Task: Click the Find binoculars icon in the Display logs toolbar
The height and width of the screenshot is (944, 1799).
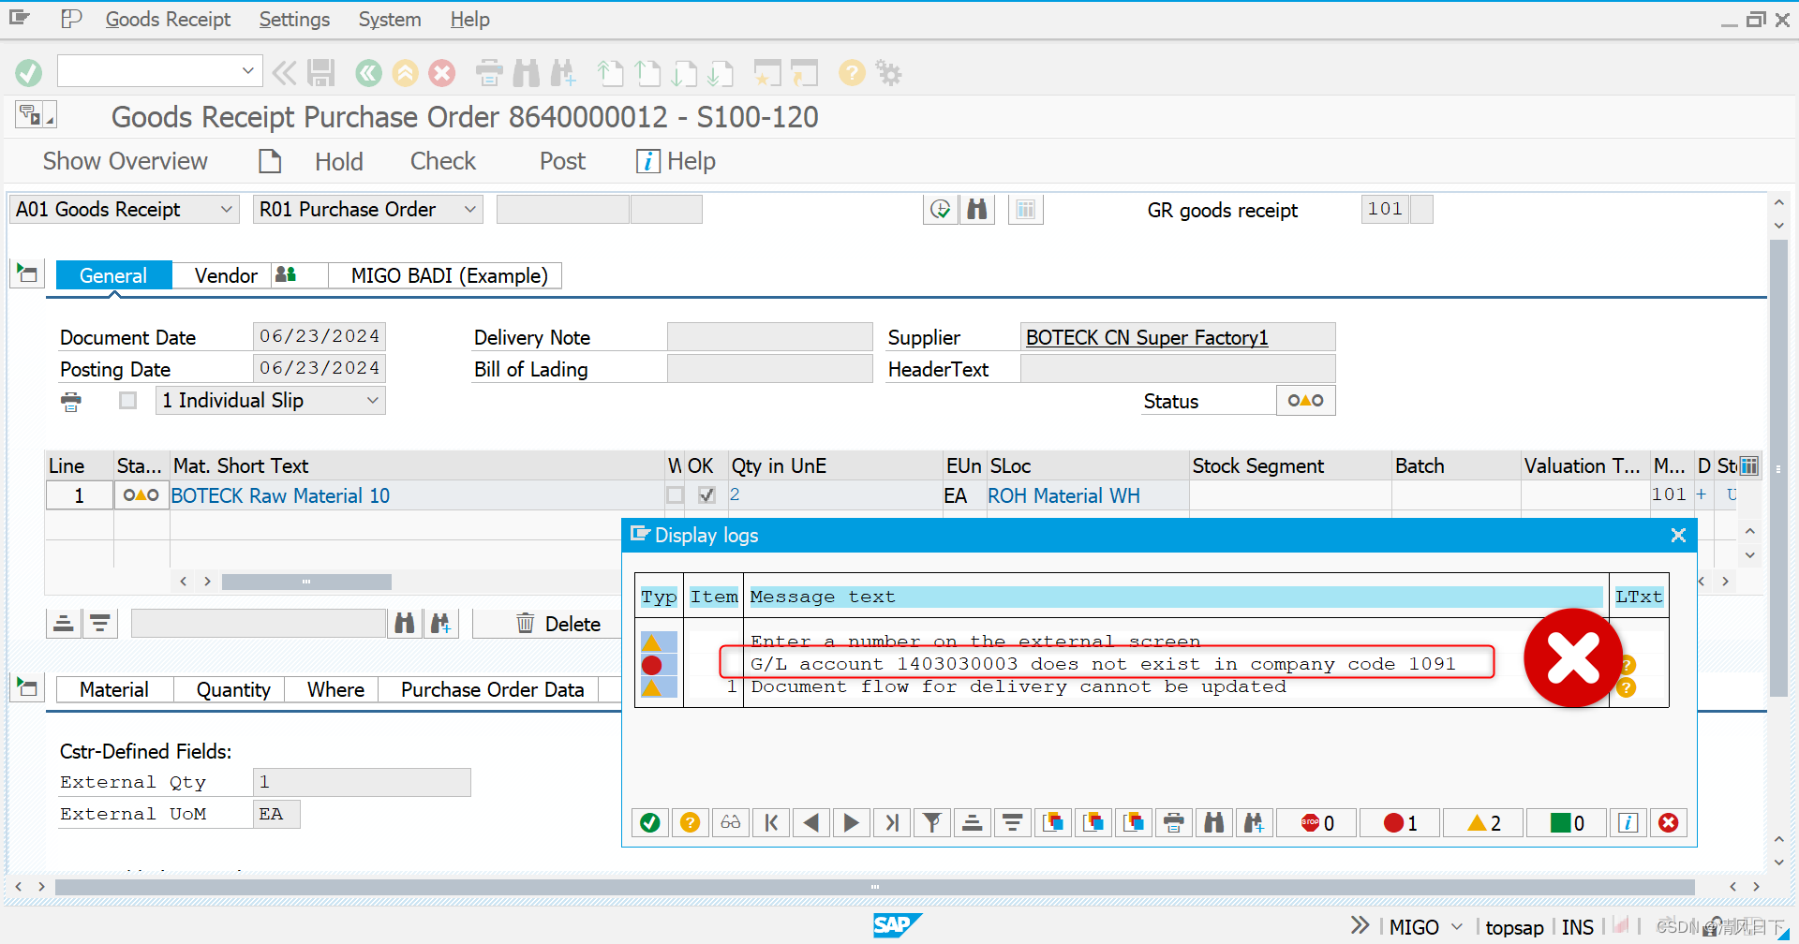Action: coord(1213,822)
